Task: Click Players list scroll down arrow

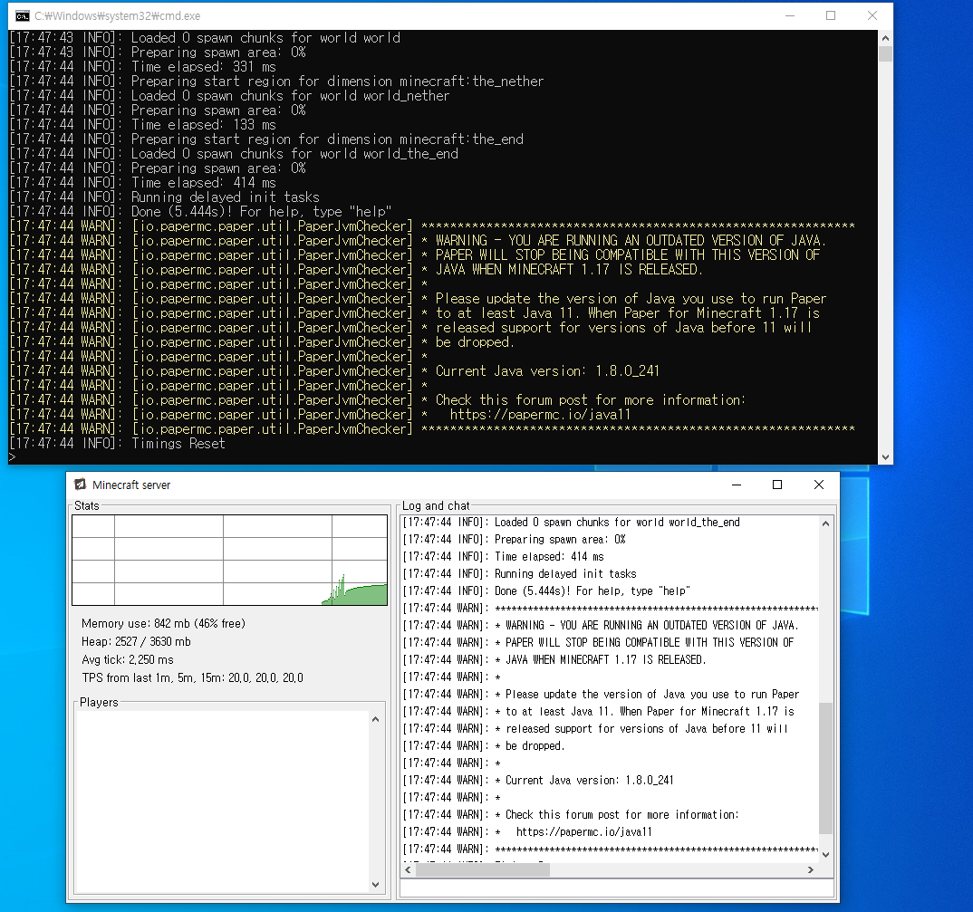Action: (375, 885)
